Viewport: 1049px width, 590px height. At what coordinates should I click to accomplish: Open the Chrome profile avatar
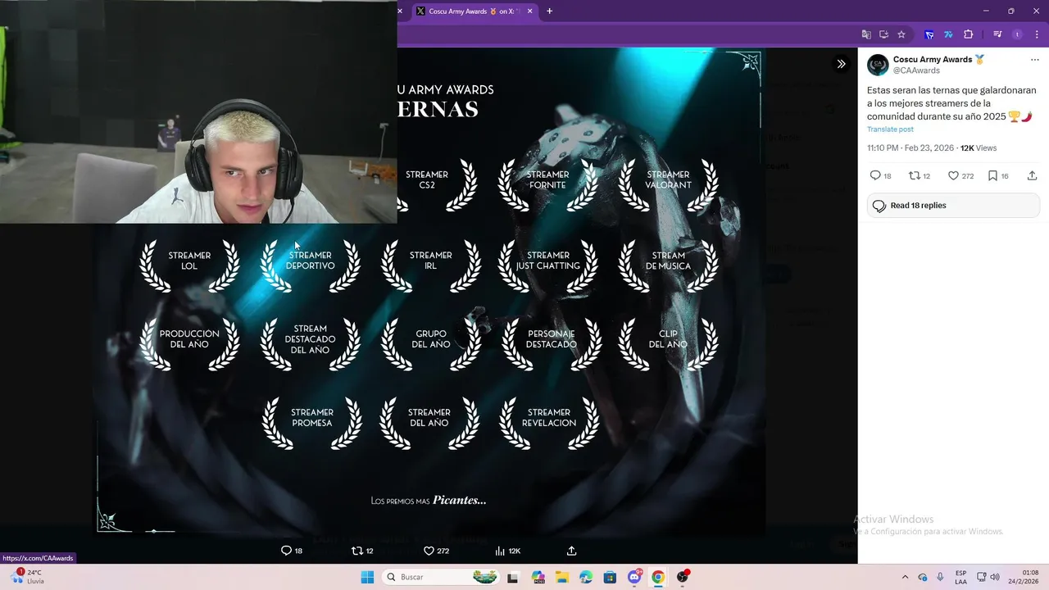[1017, 34]
